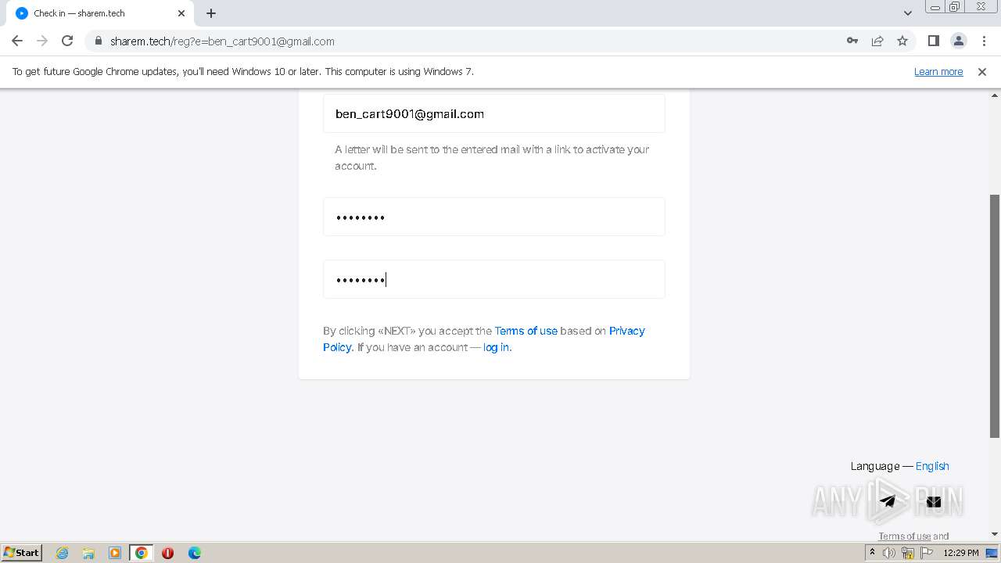Click the scrollbar down arrow
The width and height of the screenshot is (1001, 563).
995,534
